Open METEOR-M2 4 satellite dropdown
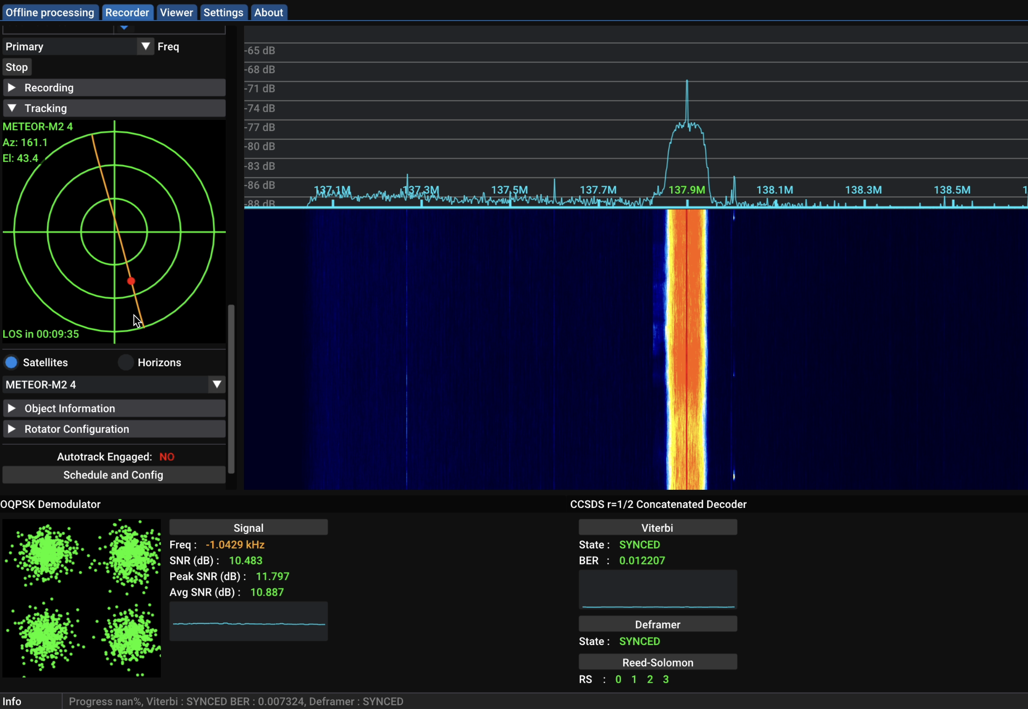The height and width of the screenshot is (709, 1028). pos(216,384)
